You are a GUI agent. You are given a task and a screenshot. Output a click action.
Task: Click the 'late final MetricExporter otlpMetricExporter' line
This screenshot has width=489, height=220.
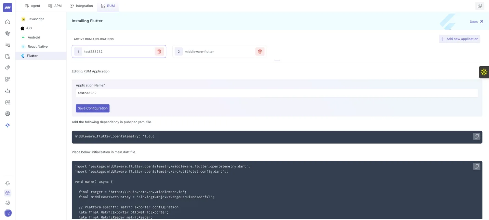click(123, 212)
